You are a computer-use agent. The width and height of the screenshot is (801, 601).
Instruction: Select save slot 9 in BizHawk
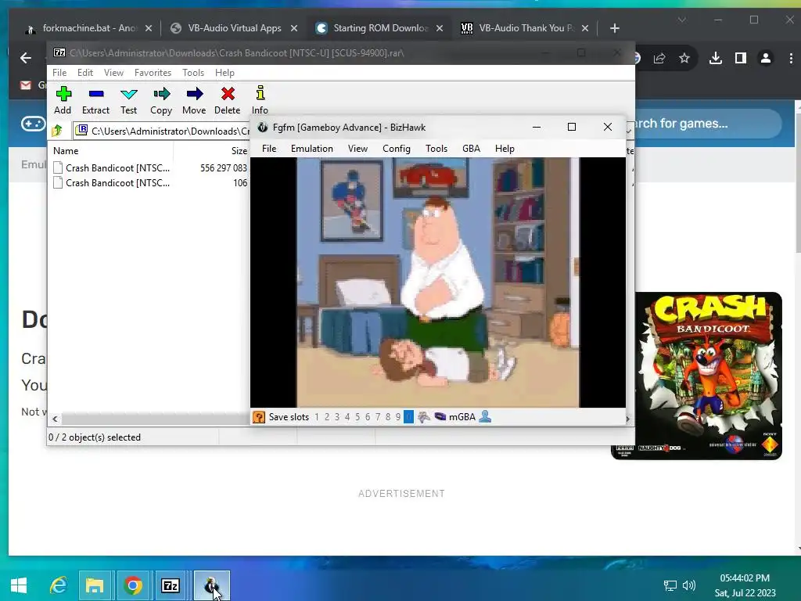pos(398,417)
